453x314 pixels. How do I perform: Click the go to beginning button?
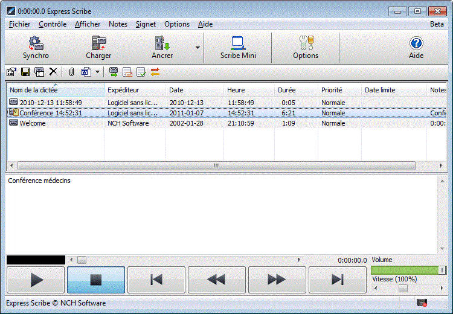[x=156, y=280]
